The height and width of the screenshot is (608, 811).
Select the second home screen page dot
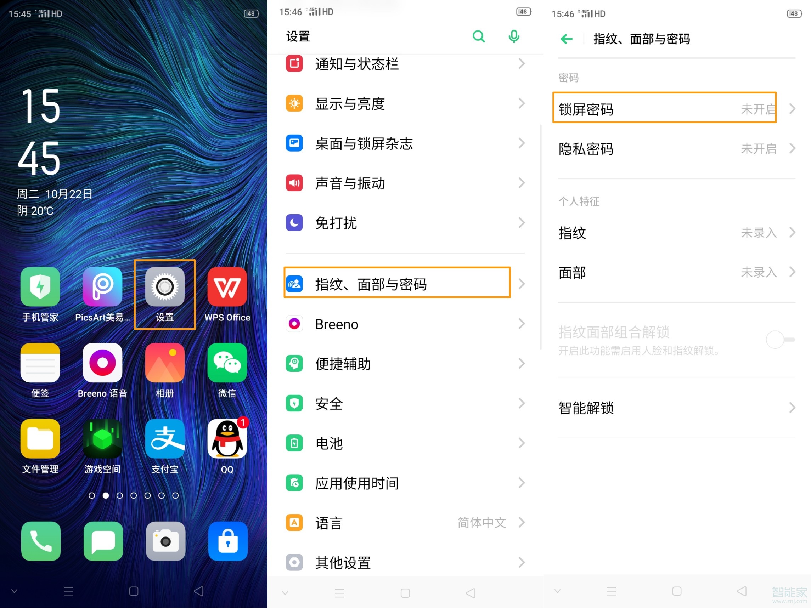point(106,495)
